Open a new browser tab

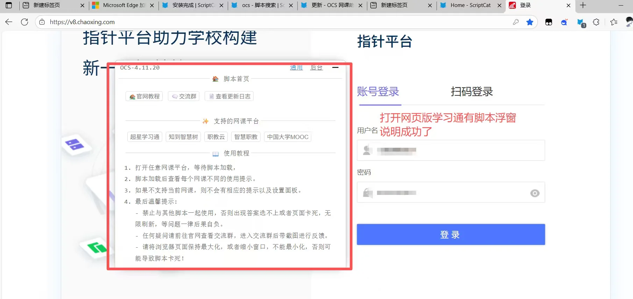(583, 5)
